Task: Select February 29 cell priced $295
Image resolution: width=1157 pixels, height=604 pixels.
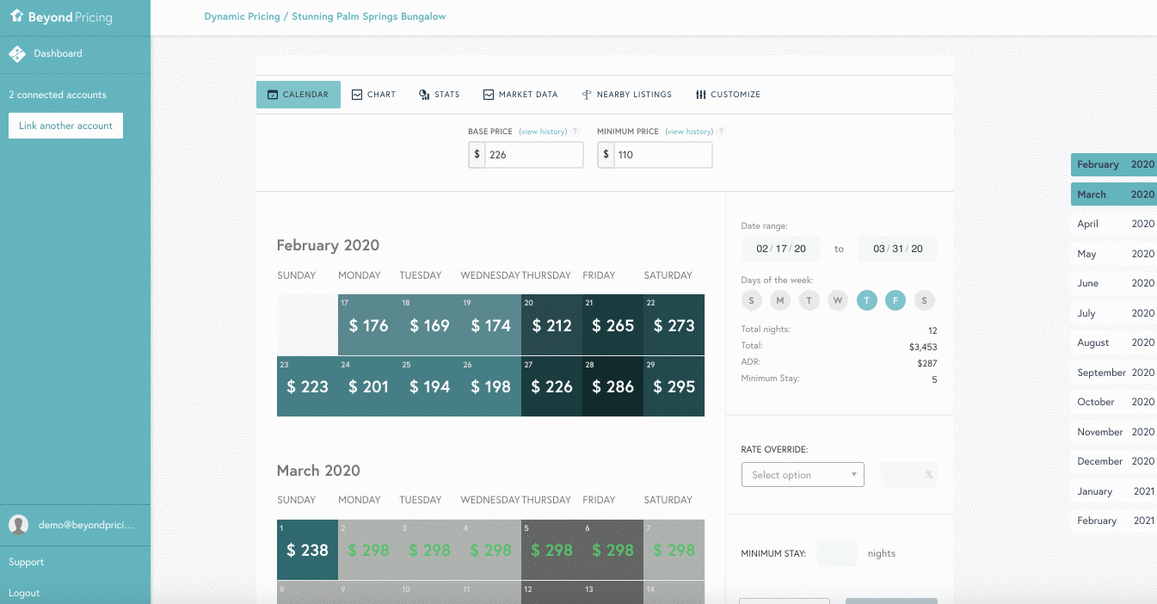Action: click(674, 386)
